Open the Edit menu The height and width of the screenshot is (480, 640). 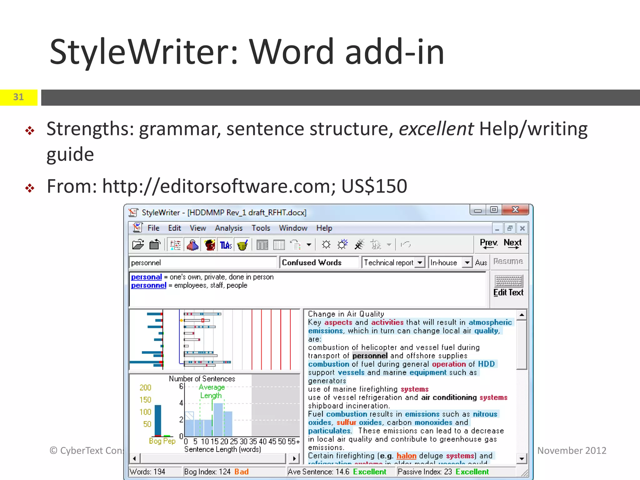175,228
